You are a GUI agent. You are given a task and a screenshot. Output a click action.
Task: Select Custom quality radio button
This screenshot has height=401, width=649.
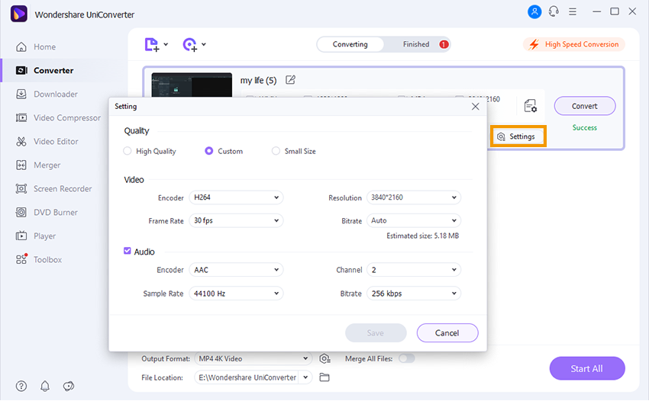tap(209, 151)
